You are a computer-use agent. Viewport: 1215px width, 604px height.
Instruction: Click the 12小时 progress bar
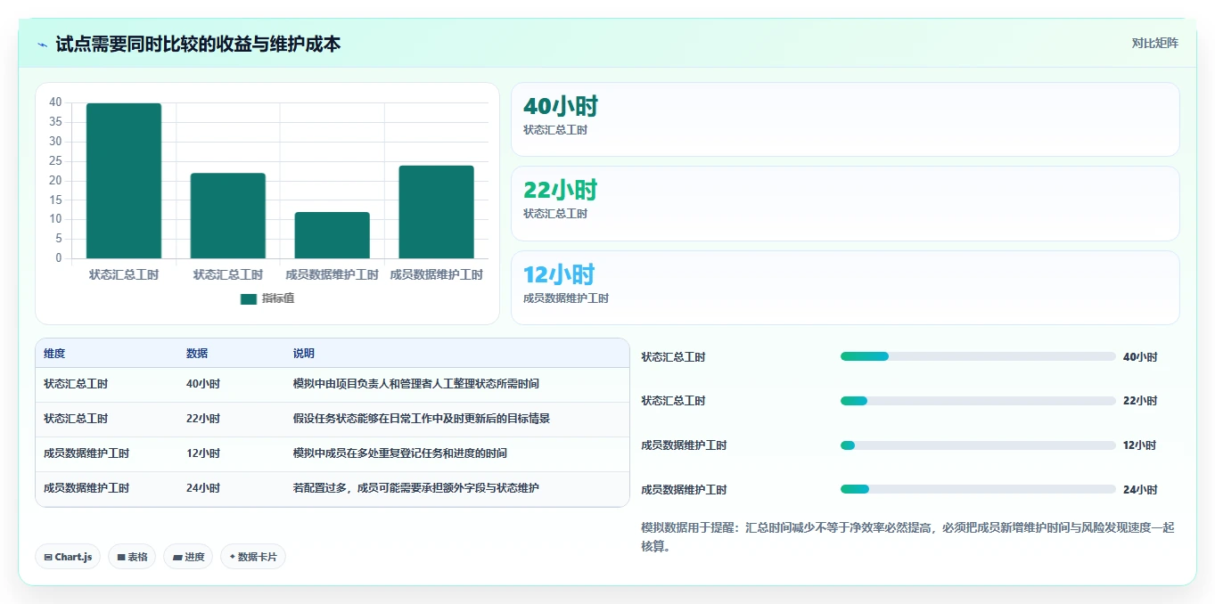point(978,445)
